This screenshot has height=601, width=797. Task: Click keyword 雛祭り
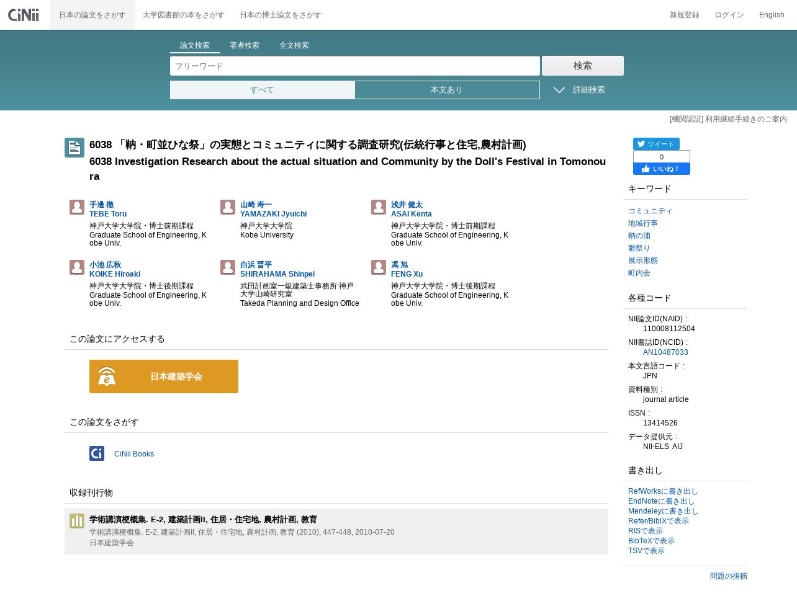(639, 248)
